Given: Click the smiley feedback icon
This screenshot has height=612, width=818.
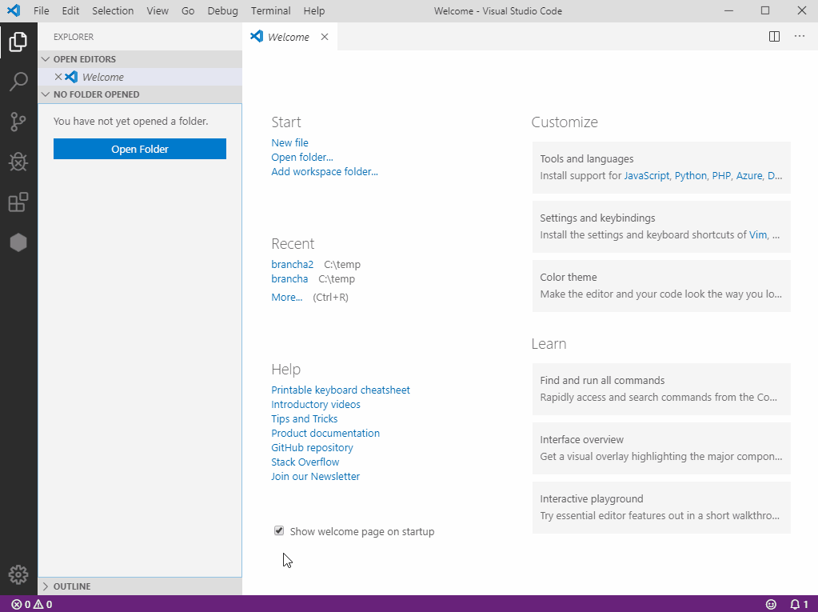Looking at the screenshot, I should click(771, 604).
